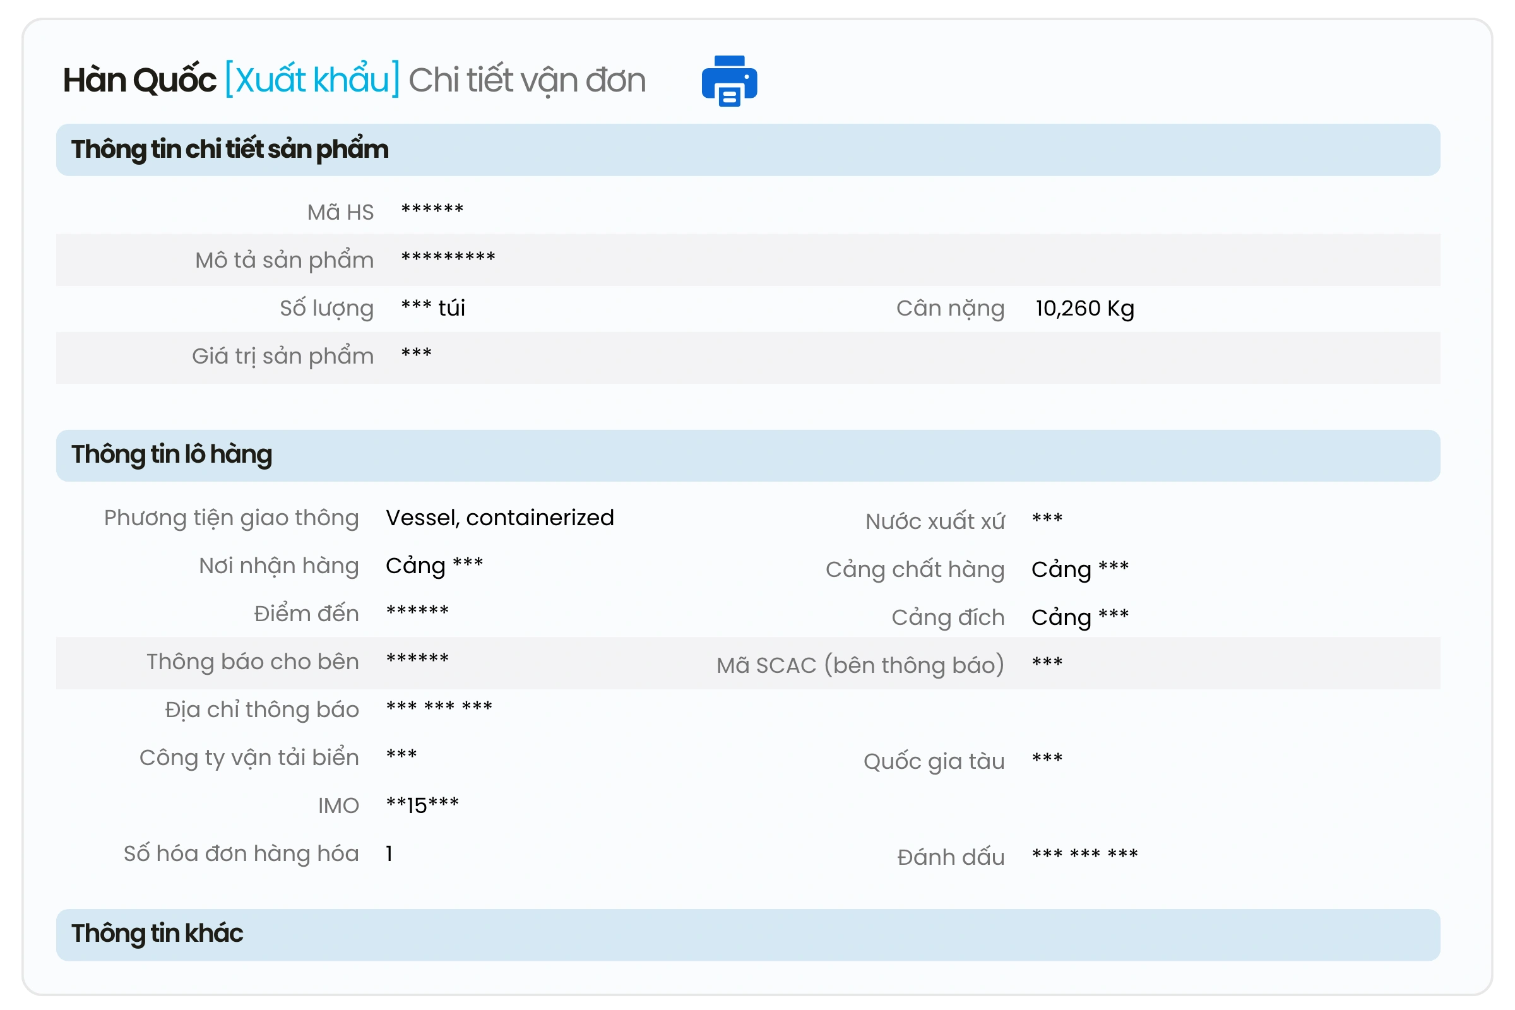Click the invoice number value '1'
Viewport: 1515px width, 1010px height.
coord(389,854)
